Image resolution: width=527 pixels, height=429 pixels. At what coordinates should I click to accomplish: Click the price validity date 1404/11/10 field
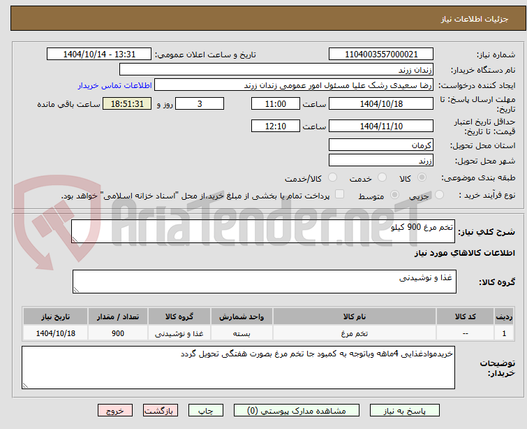(381, 126)
